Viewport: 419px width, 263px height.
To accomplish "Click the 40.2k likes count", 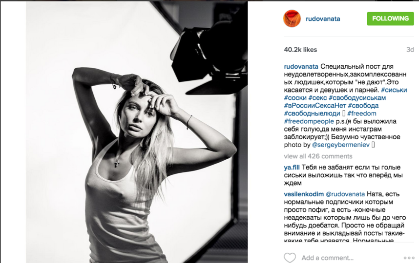I will click(x=300, y=50).
